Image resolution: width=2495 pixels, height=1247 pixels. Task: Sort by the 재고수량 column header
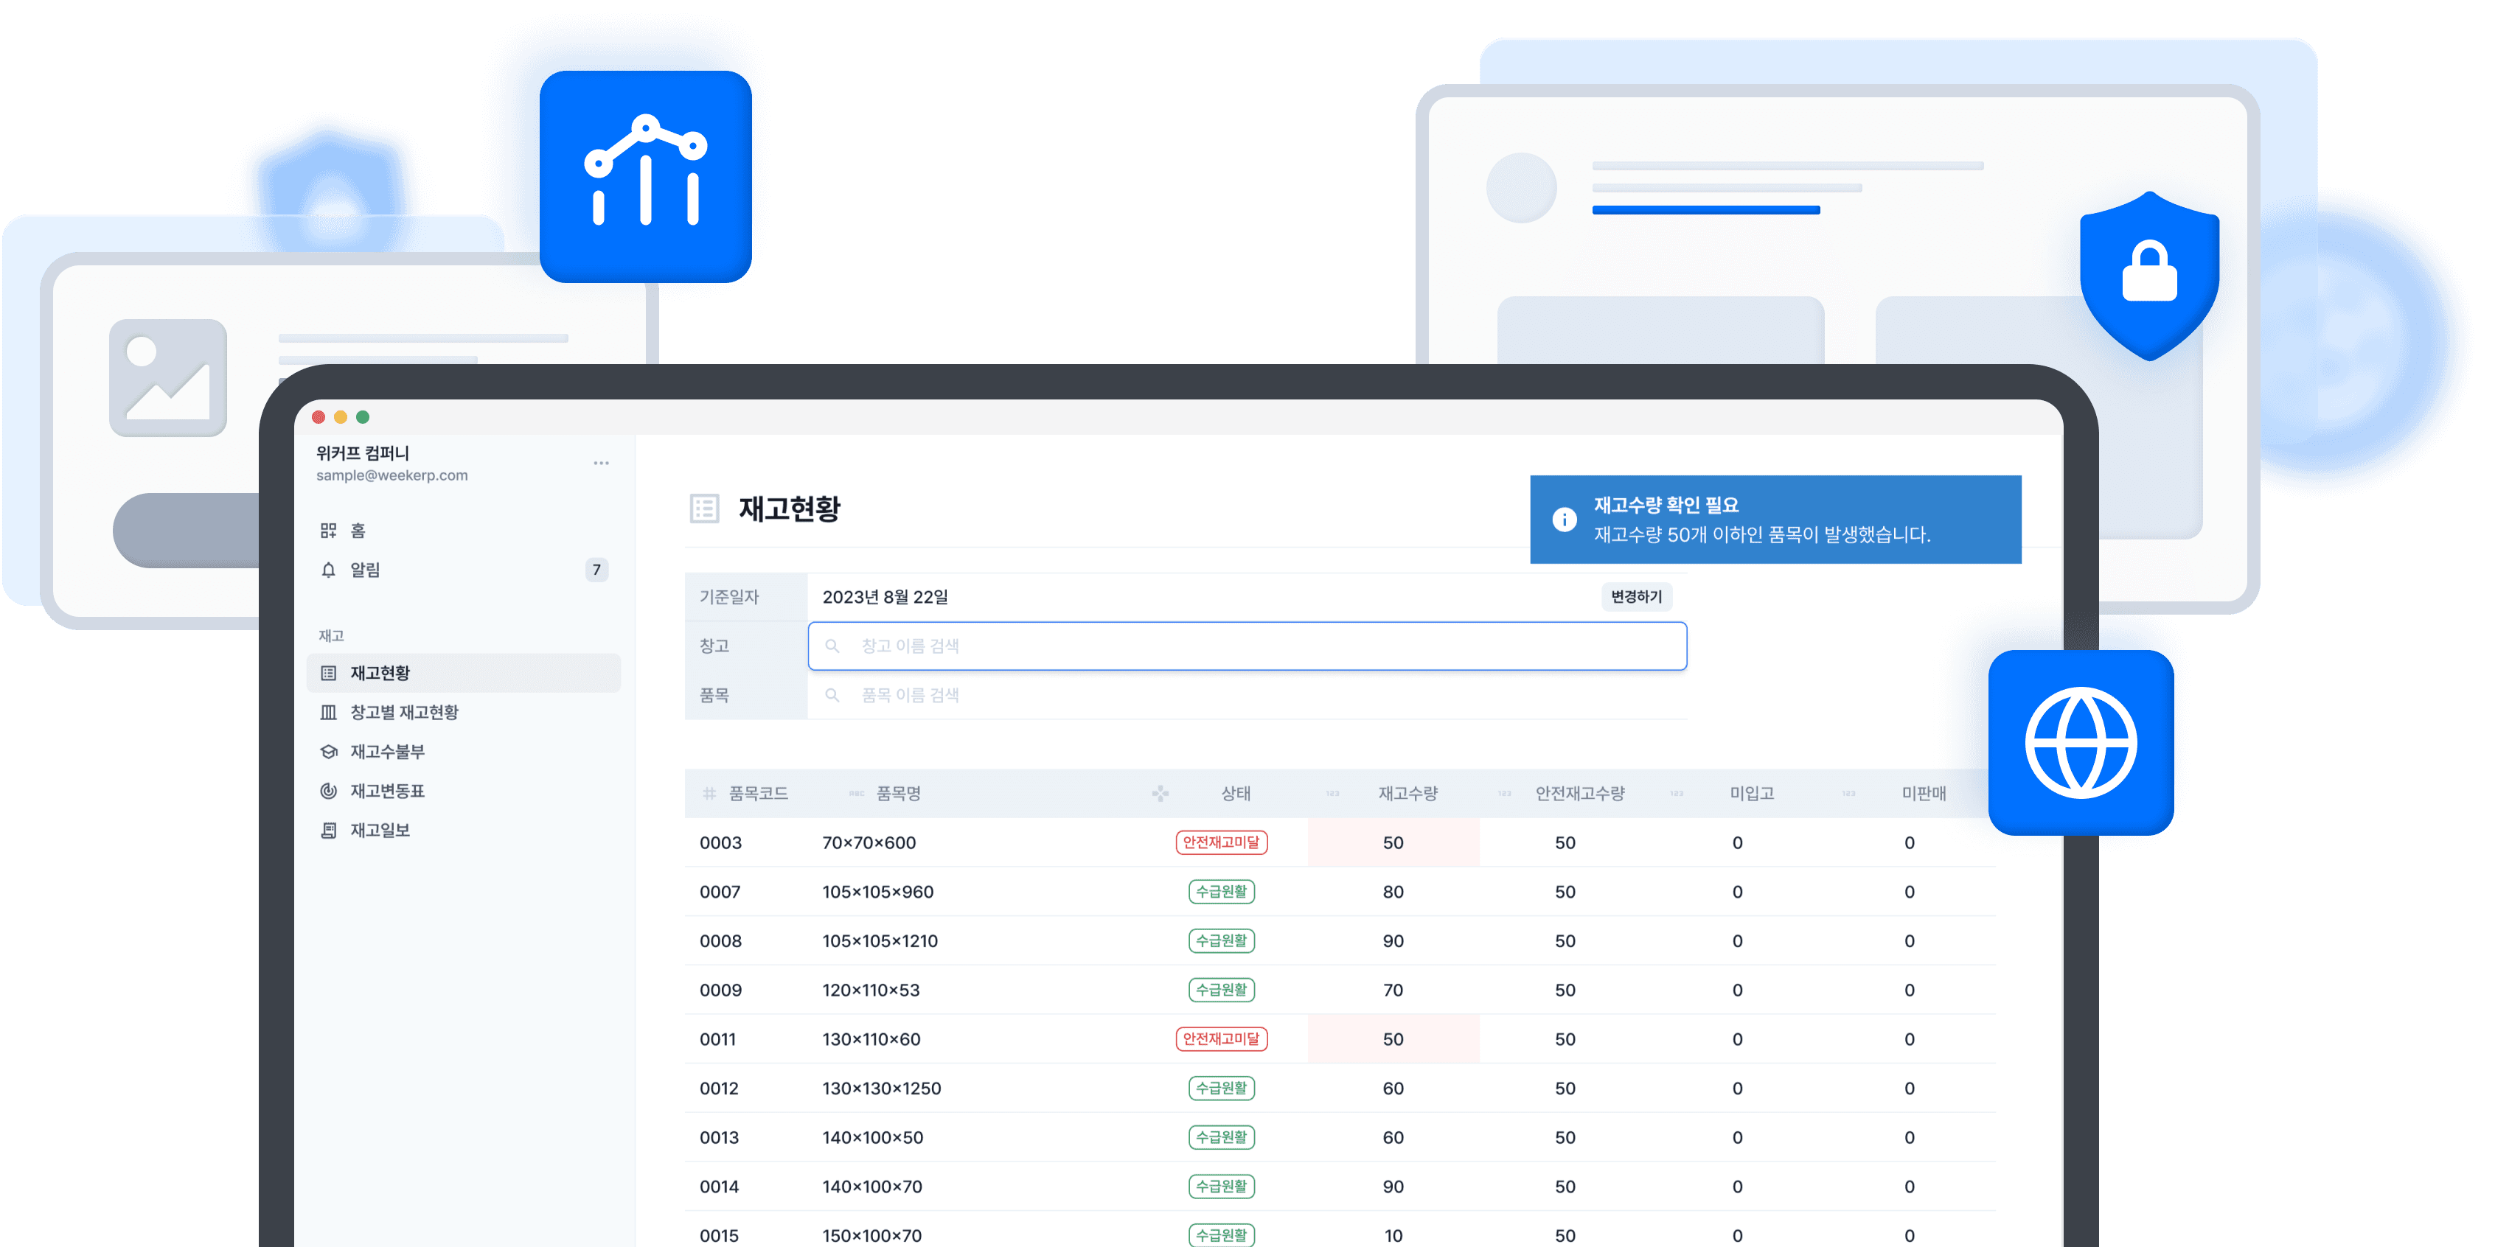coord(1407,793)
